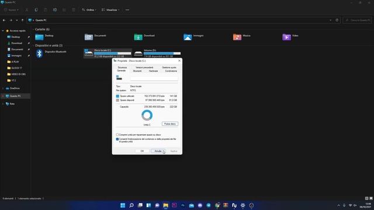374x210 pixels.
Task: Go forward with the right arrow
Action: (11, 20)
